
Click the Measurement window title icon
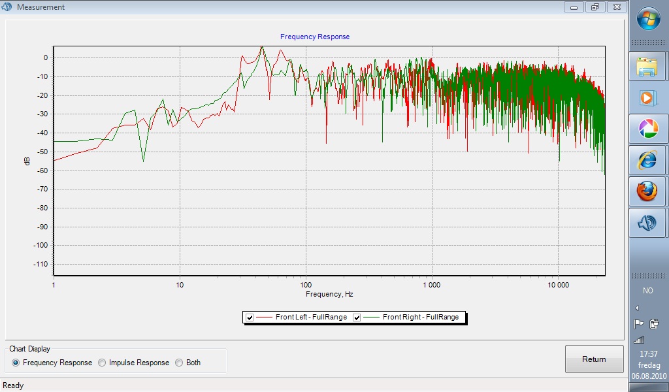click(7, 7)
